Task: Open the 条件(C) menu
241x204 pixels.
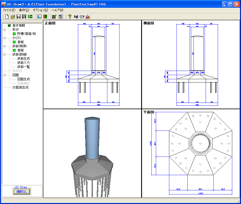Action: coord(24,10)
